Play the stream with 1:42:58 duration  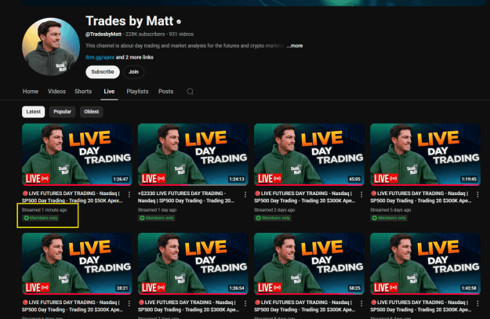425,263
